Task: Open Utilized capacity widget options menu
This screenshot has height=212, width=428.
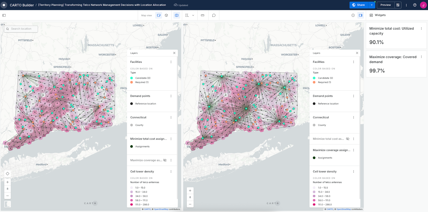Action: [x=421, y=29]
